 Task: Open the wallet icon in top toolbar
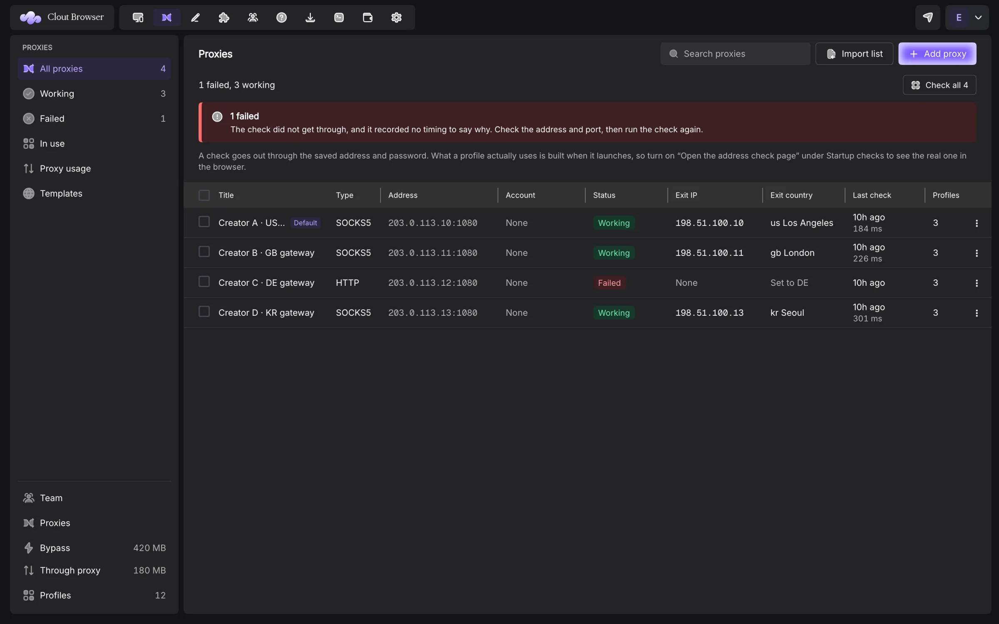tap(368, 17)
